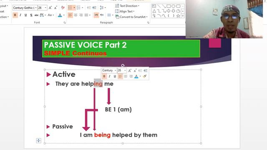This screenshot has height=150, width=267.
Task: Open the Paragraph dialog box launcher
Action: point(148,22)
